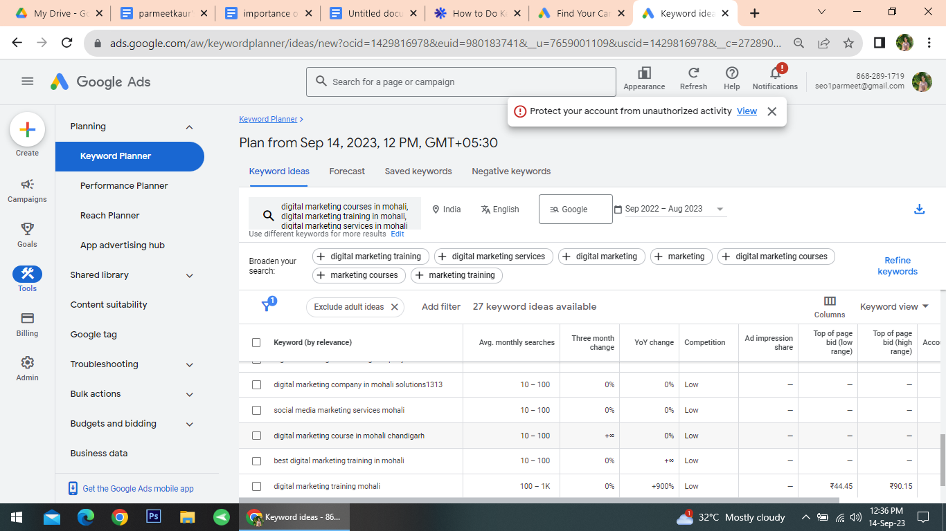
Task: Click the Edit link under the keywords
Action: 398,234
